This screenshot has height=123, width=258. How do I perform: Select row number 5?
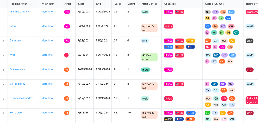tap(4, 70)
